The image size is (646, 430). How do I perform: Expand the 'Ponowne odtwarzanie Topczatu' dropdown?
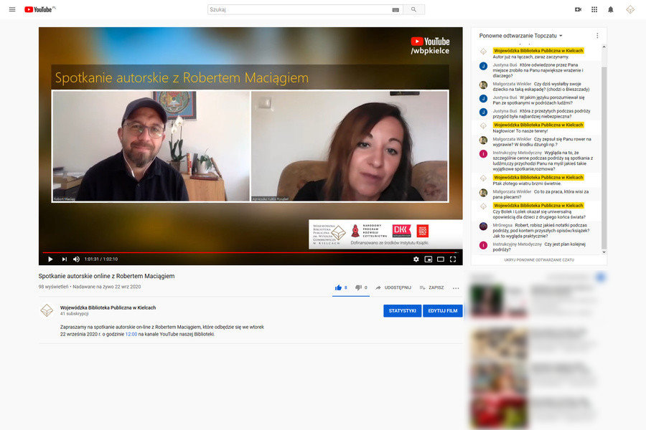pos(561,35)
